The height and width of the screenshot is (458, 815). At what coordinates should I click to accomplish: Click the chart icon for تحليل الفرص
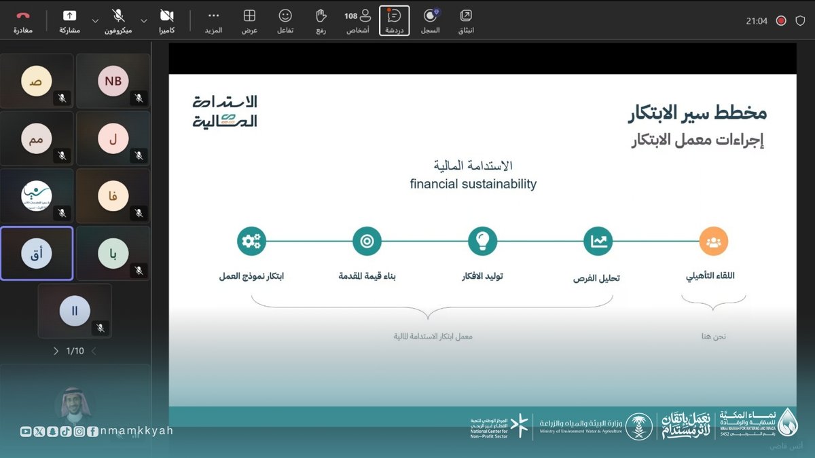(598, 242)
